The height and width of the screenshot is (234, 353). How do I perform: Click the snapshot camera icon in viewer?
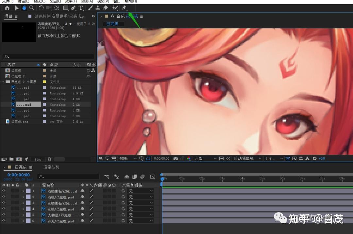[176, 159]
